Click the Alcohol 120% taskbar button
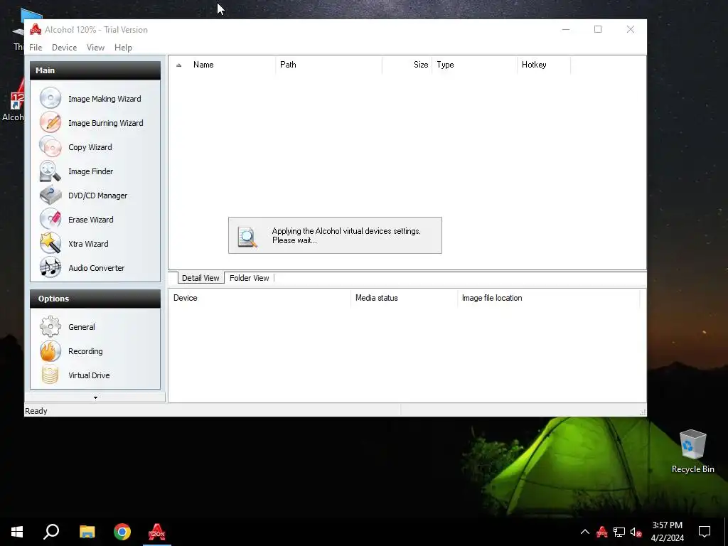 157,532
